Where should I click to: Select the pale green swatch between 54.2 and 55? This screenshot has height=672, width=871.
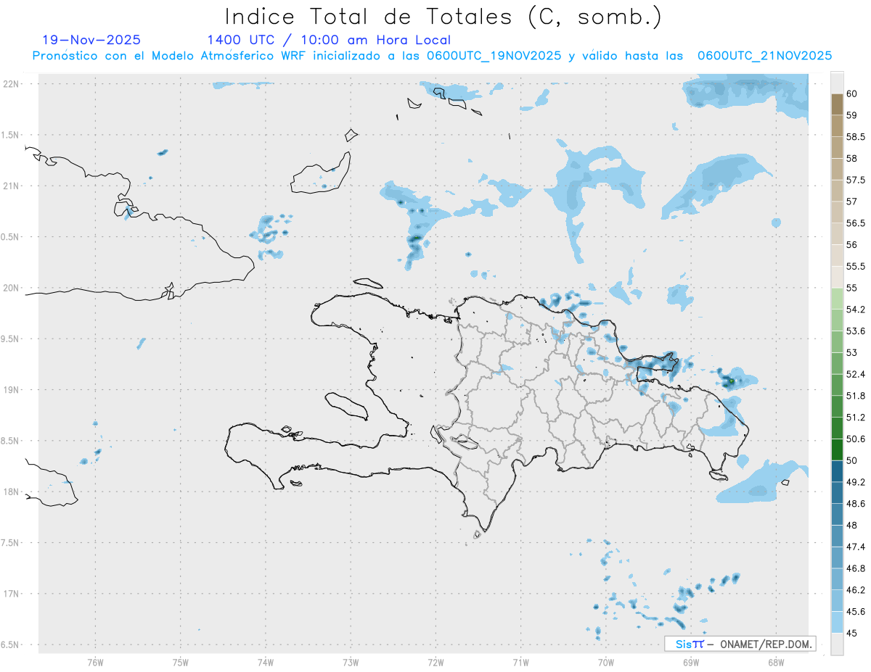coord(837,299)
